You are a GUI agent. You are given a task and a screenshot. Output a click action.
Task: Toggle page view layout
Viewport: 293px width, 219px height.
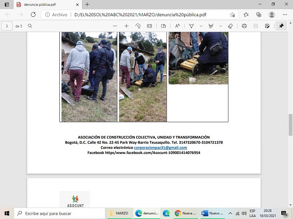163,26
